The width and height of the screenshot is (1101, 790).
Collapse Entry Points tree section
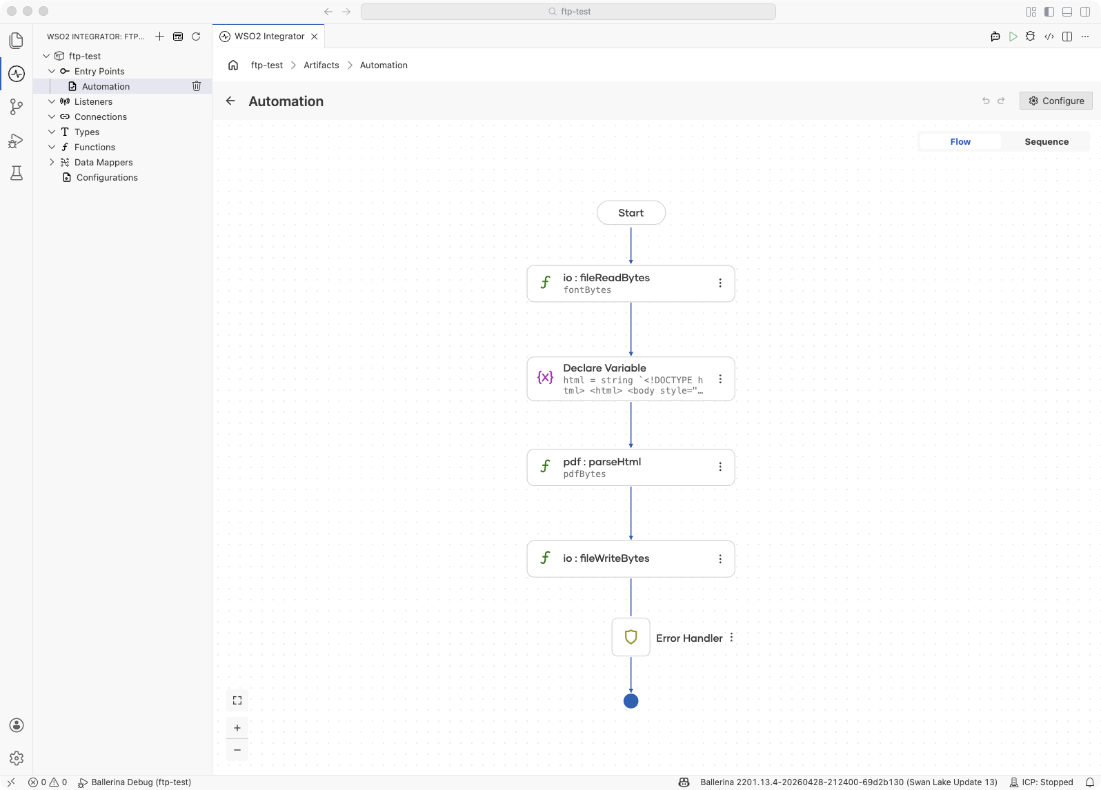(52, 71)
